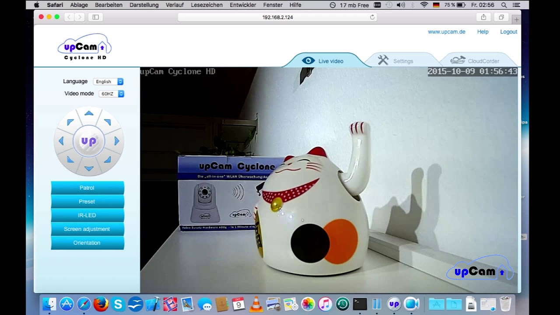Viewport: 560px width, 315px height.
Task: Open Skype from the Dock
Action: 118,304
